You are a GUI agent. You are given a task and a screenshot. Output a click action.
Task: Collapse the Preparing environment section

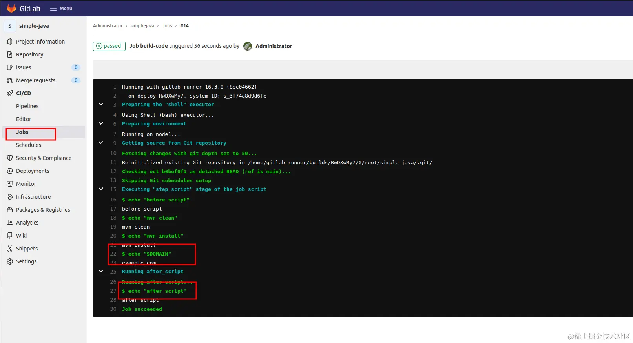pyautogui.click(x=101, y=123)
